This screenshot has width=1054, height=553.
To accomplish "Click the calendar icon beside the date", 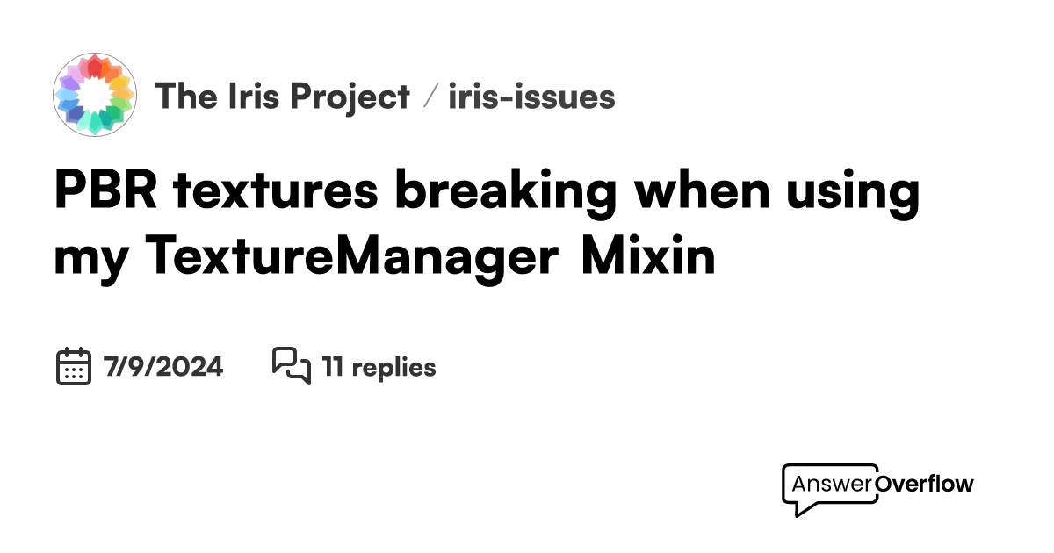I will 74,366.
